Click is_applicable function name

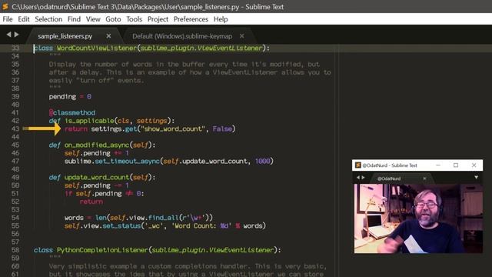click(x=89, y=121)
